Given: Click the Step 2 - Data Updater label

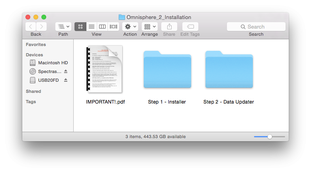Looking at the screenshot, I should point(229,102).
